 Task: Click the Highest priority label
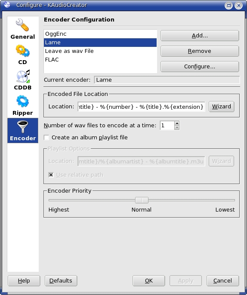pyautogui.click(x=59, y=209)
